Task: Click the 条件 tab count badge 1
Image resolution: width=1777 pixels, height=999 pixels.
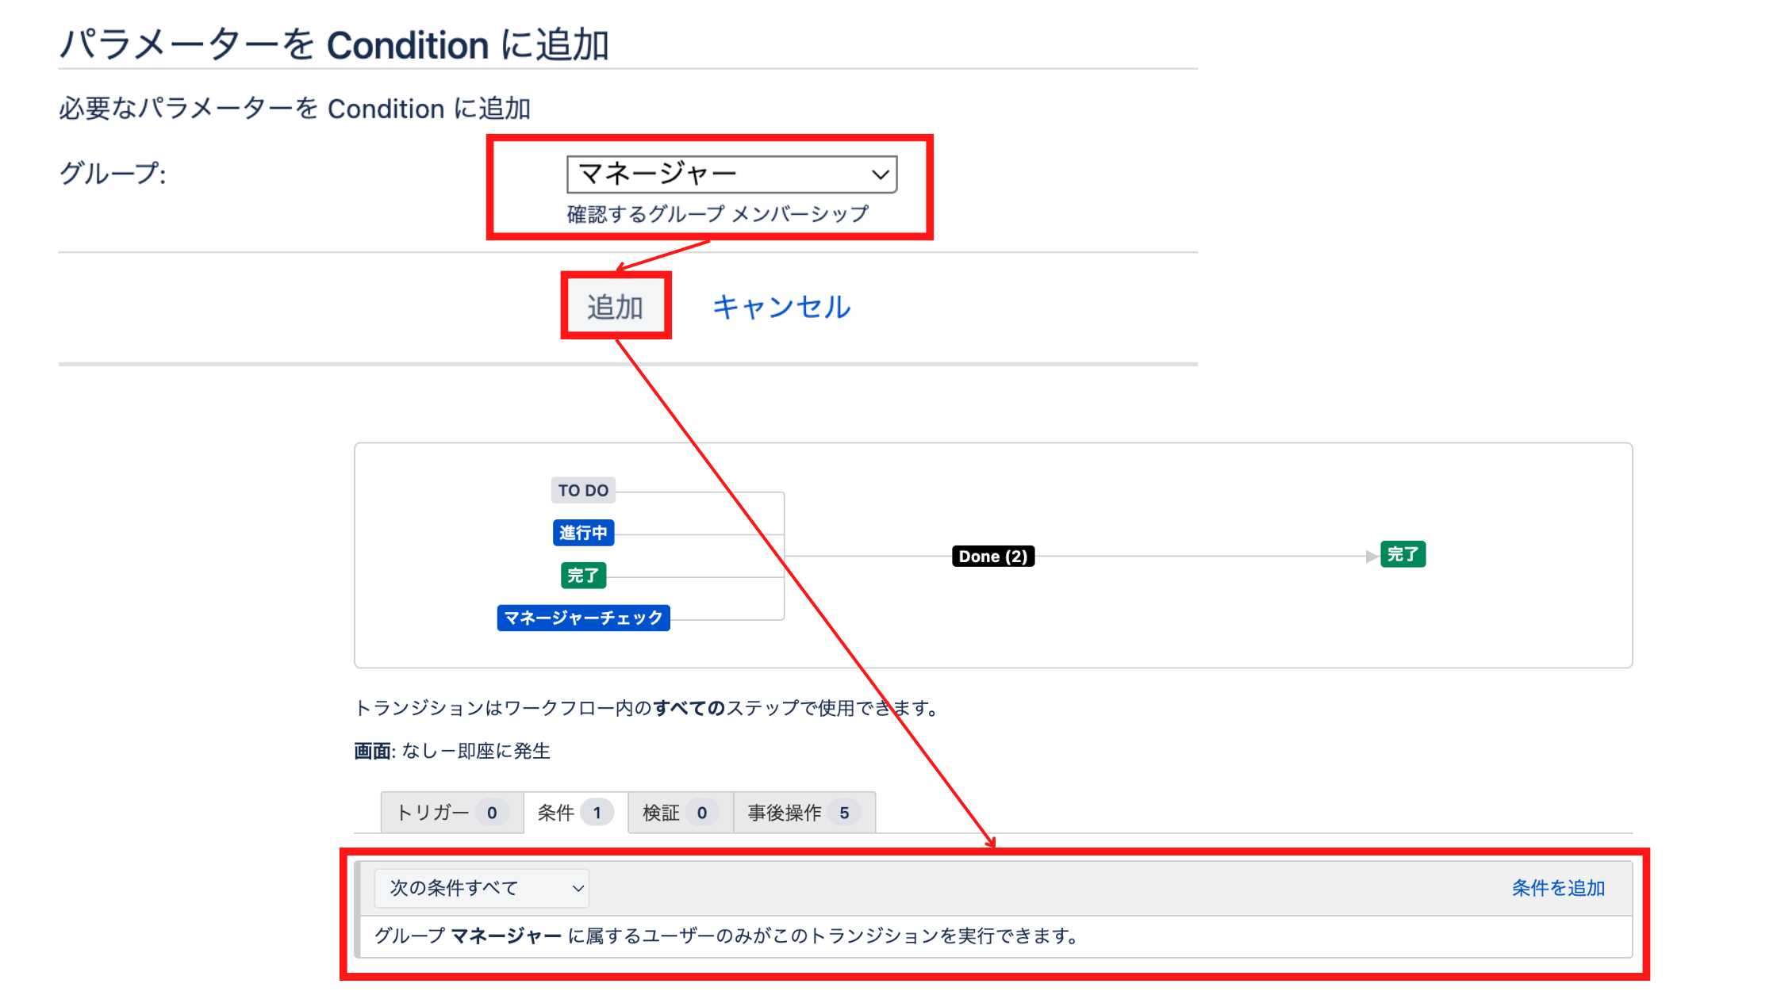Action: pos(597,813)
